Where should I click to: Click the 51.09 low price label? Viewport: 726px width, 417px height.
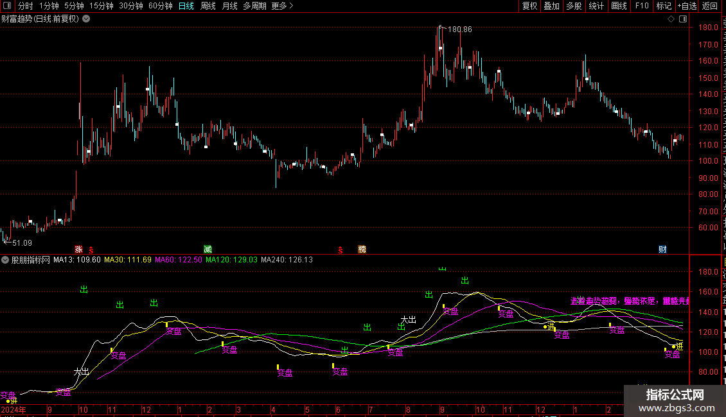(x=22, y=243)
